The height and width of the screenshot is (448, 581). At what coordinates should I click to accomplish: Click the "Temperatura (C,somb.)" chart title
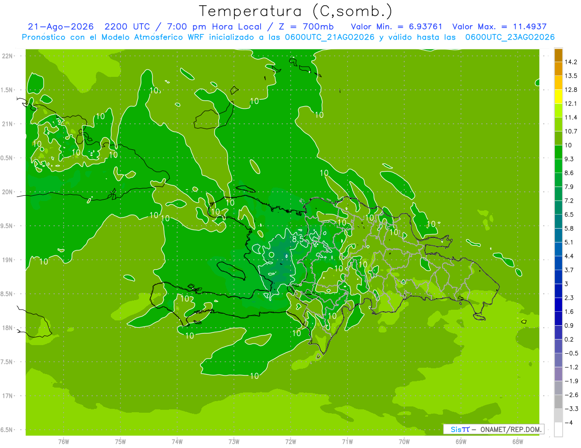(296, 11)
